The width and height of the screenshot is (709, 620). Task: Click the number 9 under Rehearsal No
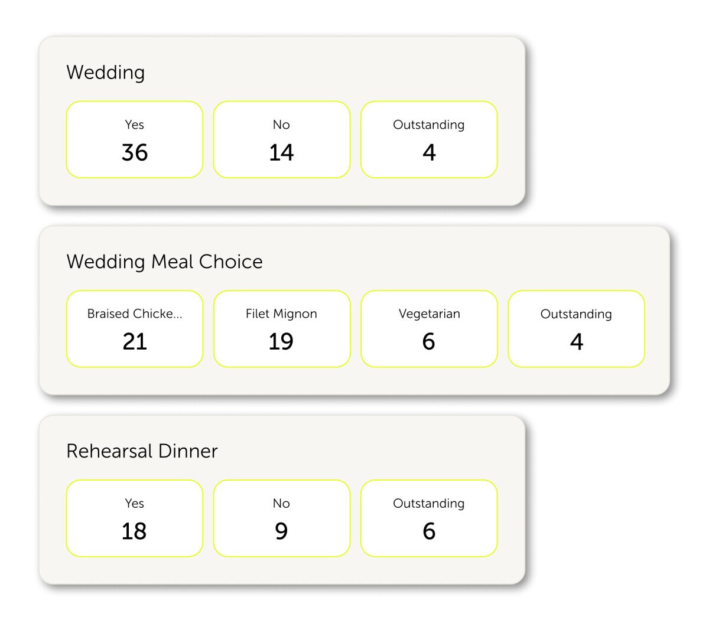pos(281,531)
